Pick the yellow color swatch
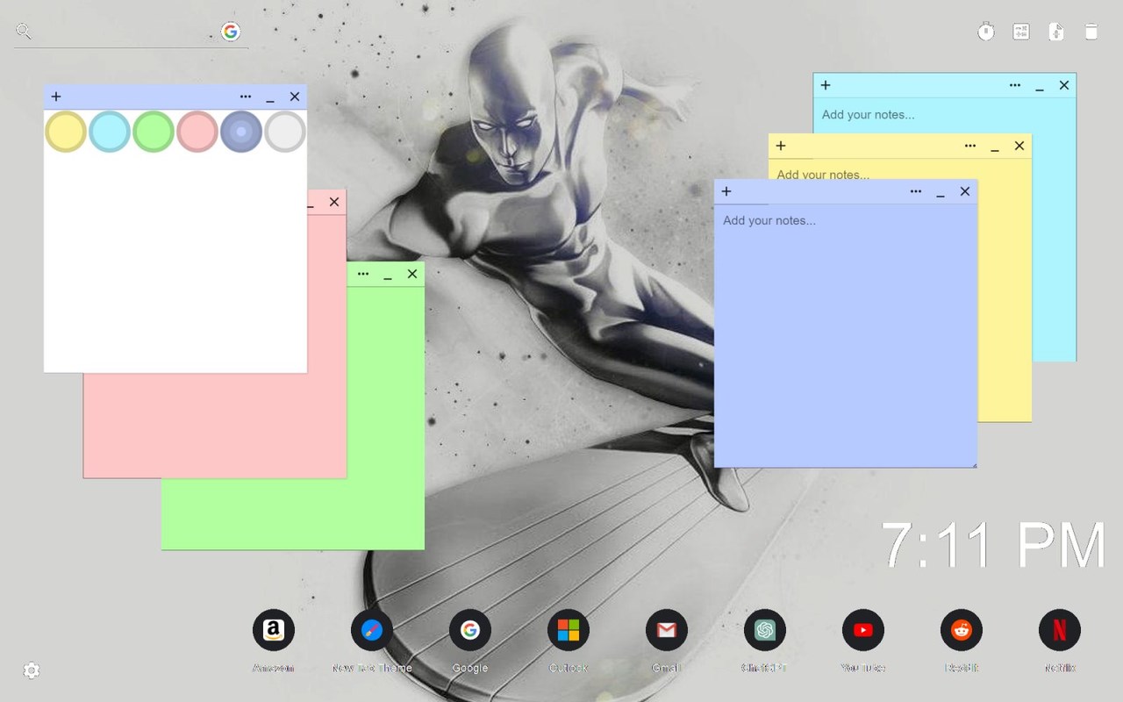1123x702 pixels. tap(66, 132)
